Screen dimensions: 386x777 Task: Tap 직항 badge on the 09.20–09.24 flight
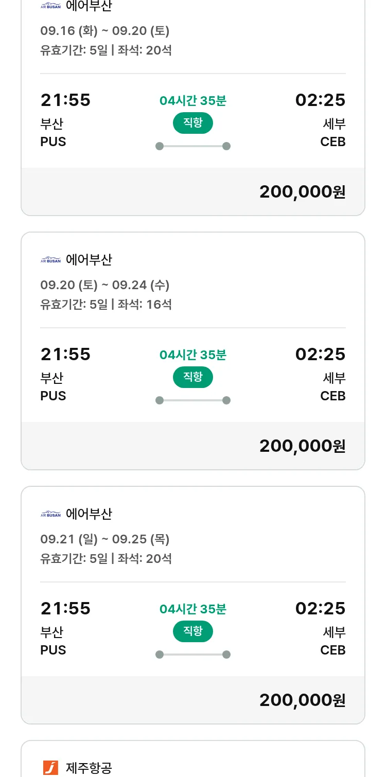(x=192, y=377)
